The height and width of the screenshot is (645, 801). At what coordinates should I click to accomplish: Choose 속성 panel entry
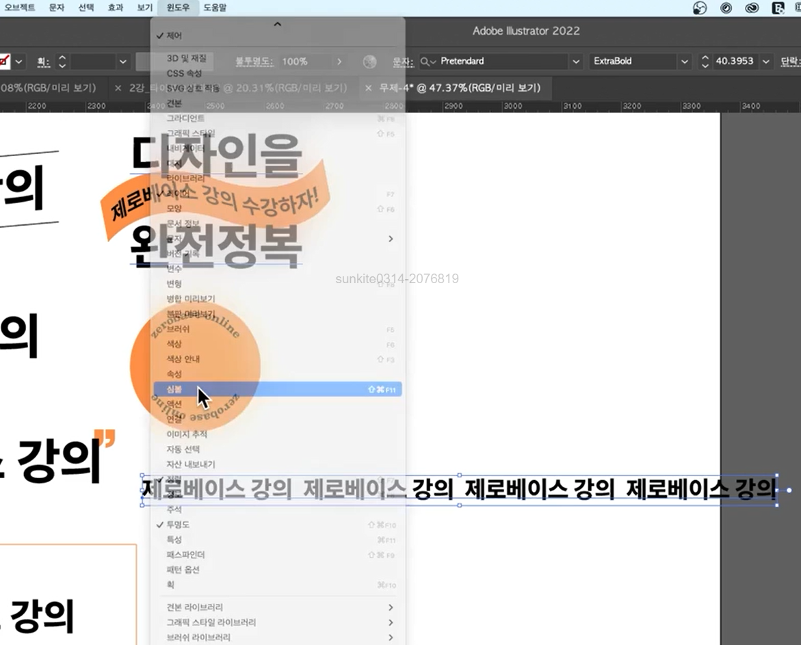click(x=278, y=374)
